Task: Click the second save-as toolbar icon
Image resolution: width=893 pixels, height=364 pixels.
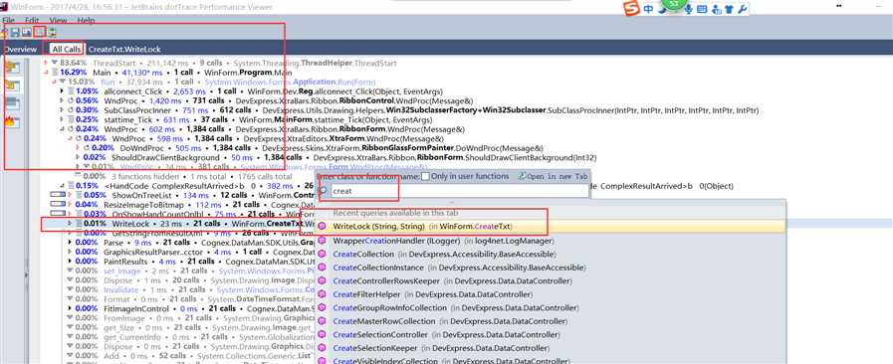Action: [x=26, y=34]
